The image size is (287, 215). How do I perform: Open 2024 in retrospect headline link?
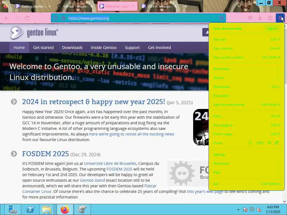point(94,102)
